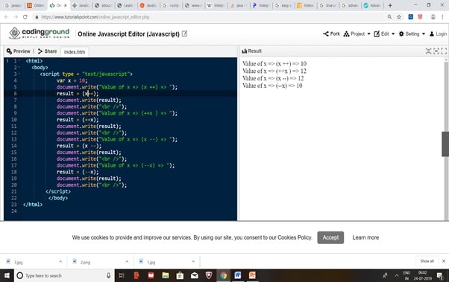Image resolution: width=449 pixels, height=282 pixels.
Task: Click the Learn more cookie link
Action: click(x=365, y=237)
